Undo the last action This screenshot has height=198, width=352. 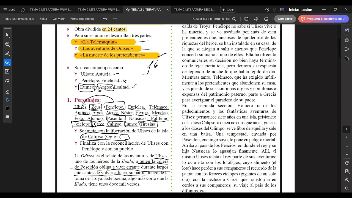(x=105, y=19)
